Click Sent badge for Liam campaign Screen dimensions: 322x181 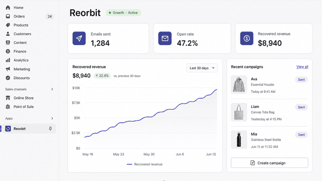click(301, 107)
